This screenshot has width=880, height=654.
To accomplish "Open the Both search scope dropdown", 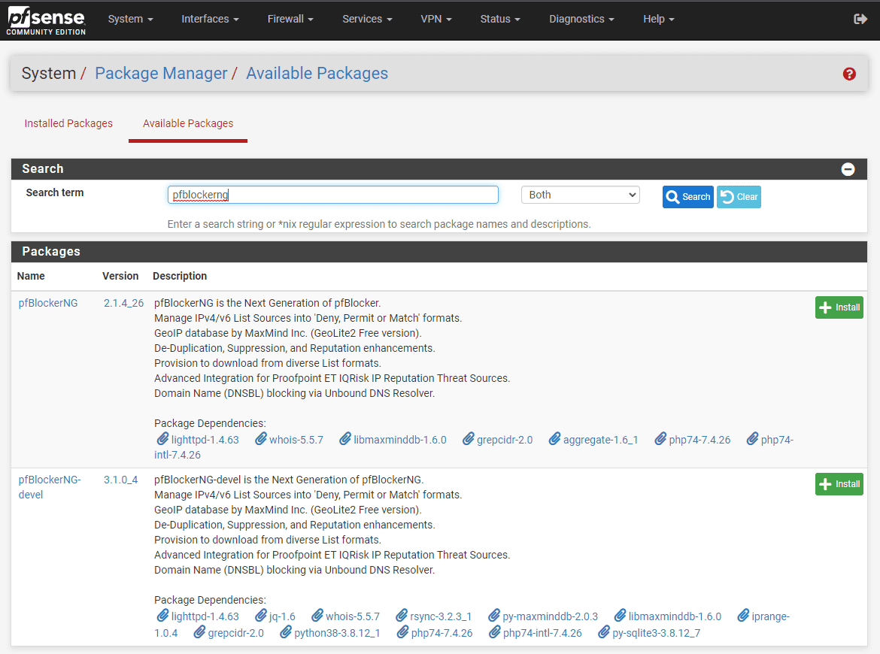I will point(581,195).
